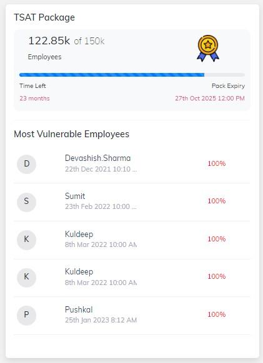Click the Most Vulnerable Employees heading
263x363 pixels.
(71, 134)
